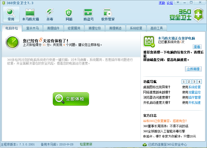Open news item QQ和360已恢复兼容

click(x=165, y=121)
